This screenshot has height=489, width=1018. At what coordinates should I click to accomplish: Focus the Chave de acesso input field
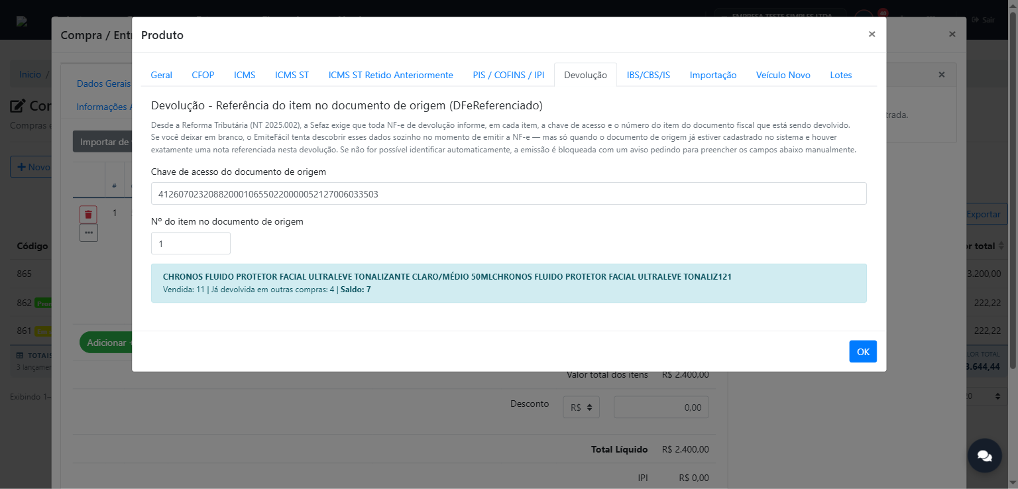click(x=508, y=193)
